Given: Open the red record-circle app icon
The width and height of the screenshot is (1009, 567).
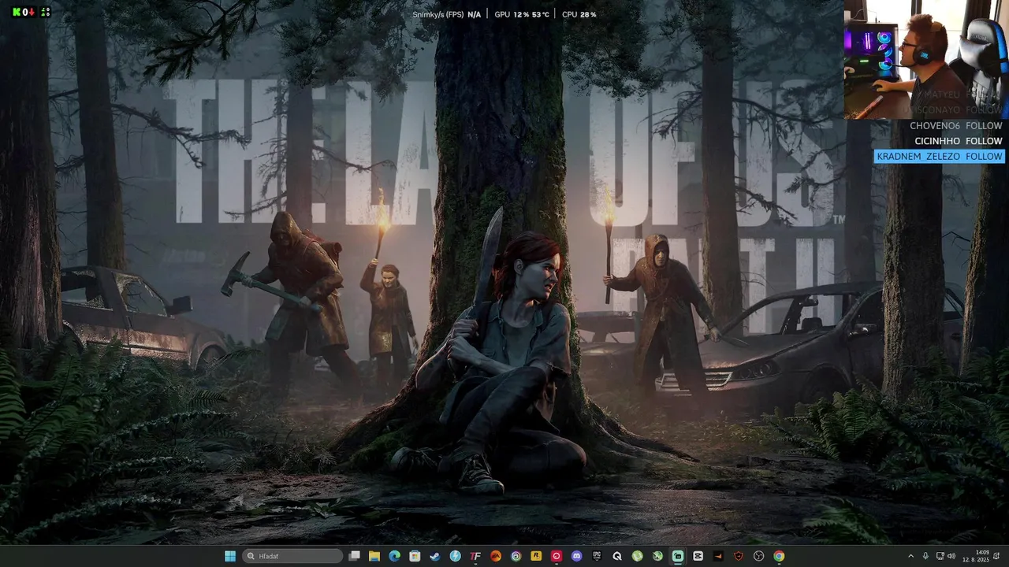Looking at the screenshot, I should coord(557,556).
